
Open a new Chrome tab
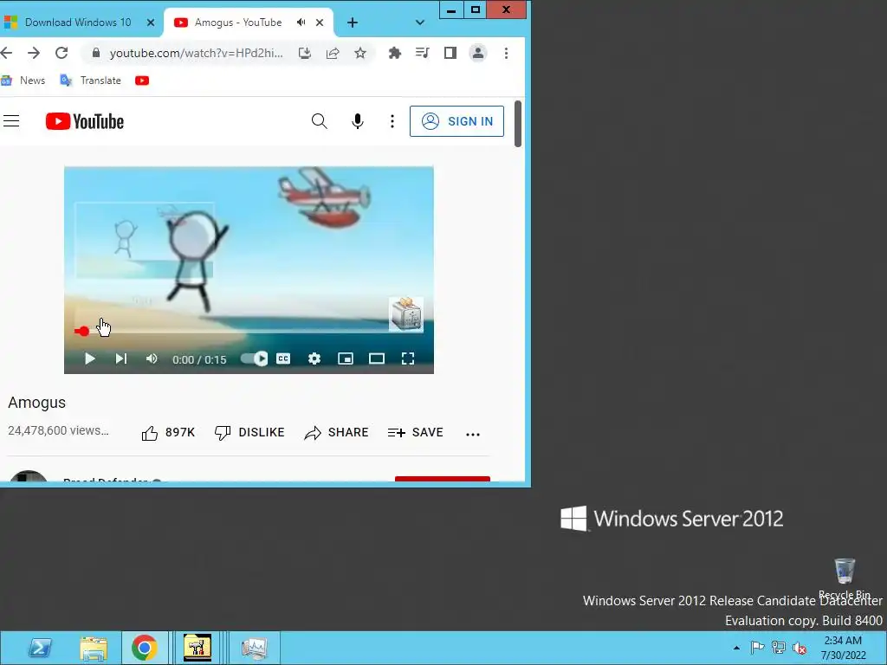(353, 23)
